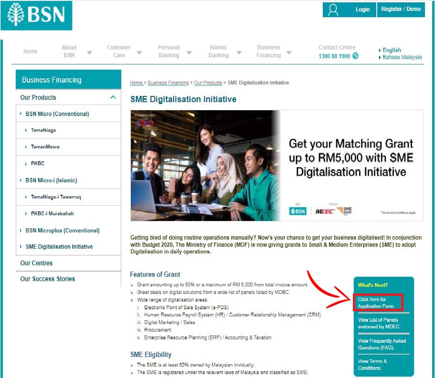View List of Panels endorsed by MDEC

tap(379, 323)
